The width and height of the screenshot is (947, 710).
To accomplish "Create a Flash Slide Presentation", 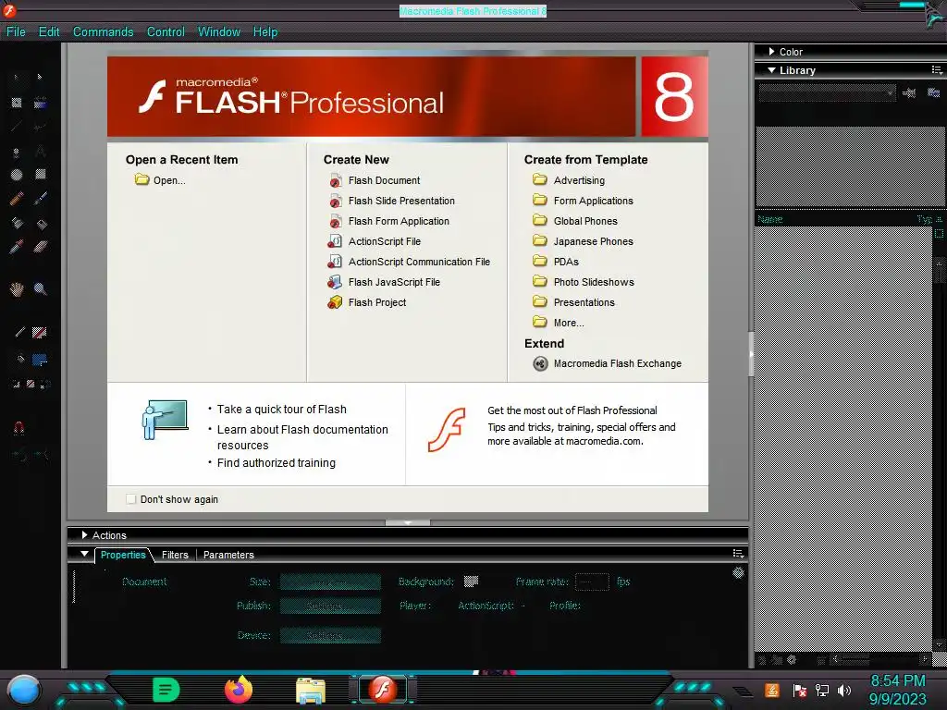I will pos(401,201).
